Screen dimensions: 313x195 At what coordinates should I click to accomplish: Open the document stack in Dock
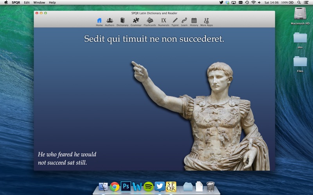coord(199,186)
